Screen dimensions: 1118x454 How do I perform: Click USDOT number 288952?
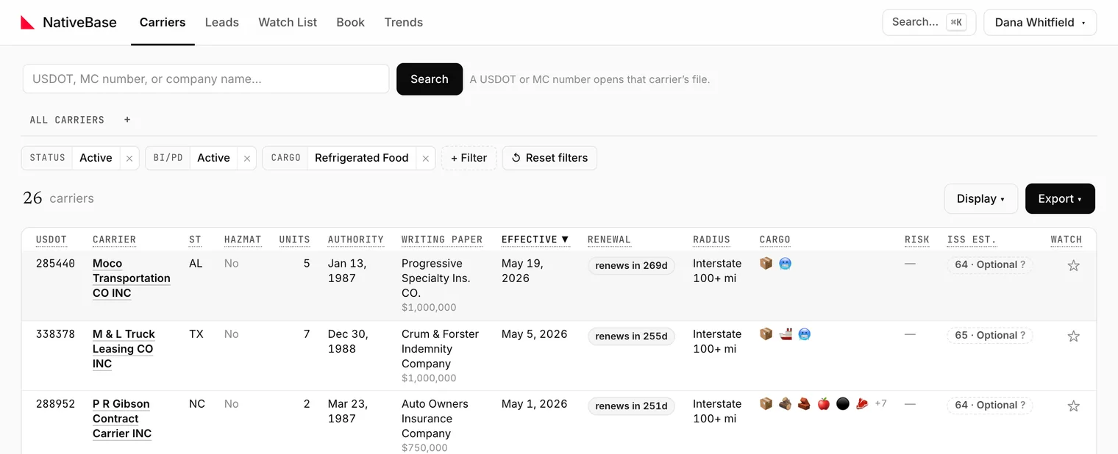(x=55, y=403)
